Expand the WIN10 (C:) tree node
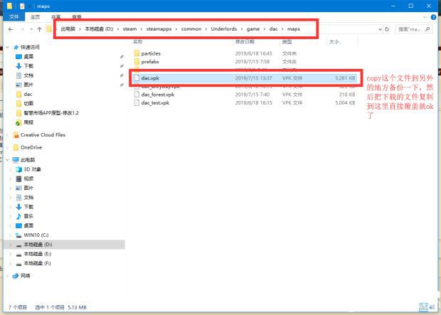 click(11, 235)
